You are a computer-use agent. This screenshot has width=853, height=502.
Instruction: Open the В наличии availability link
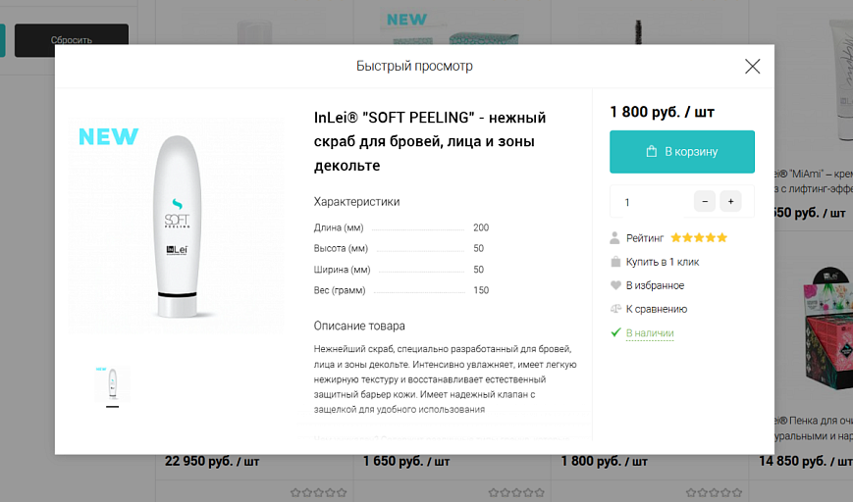coord(650,333)
